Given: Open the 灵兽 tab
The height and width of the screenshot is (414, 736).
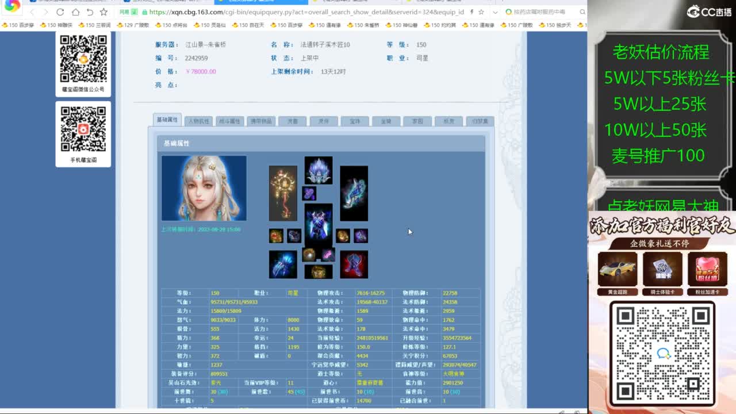Looking at the screenshot, I should click(x=292, y=121).
